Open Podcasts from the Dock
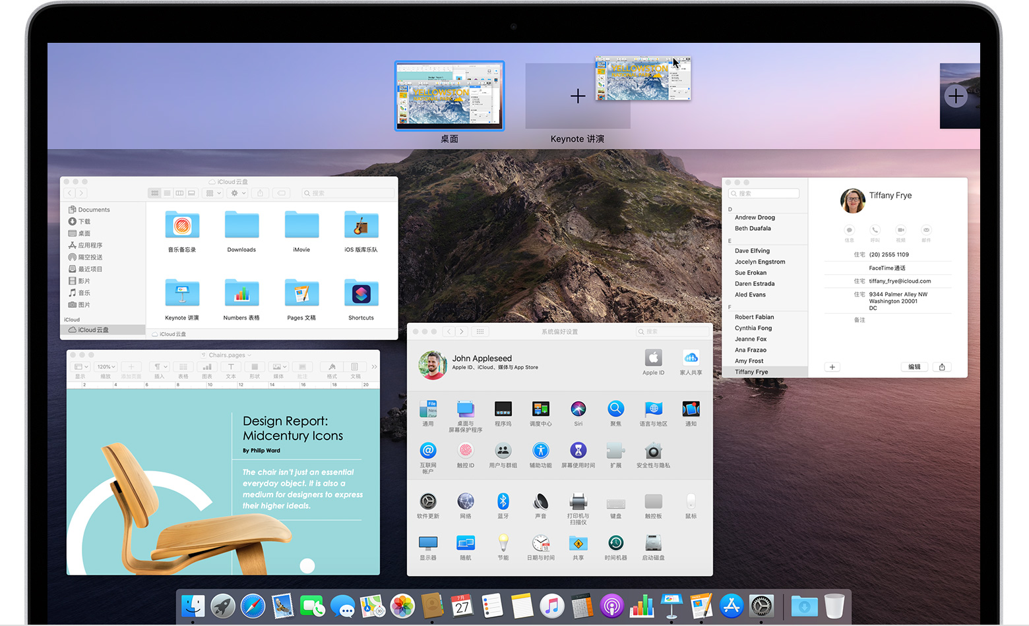Screen dimensions: 1029x626 611,606
